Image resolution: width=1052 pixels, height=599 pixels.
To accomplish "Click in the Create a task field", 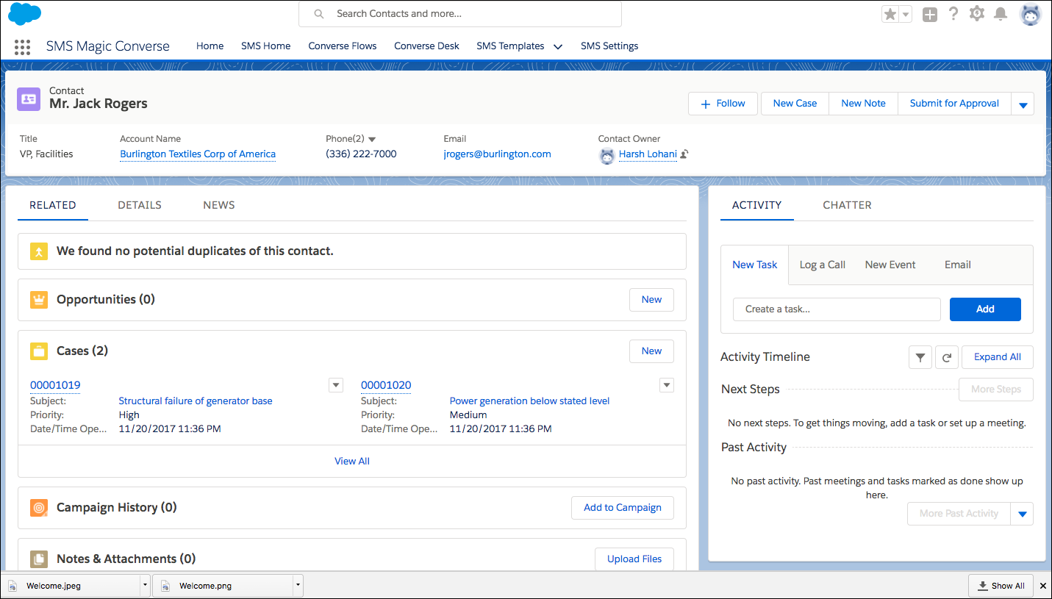I will tap(837, 309).
